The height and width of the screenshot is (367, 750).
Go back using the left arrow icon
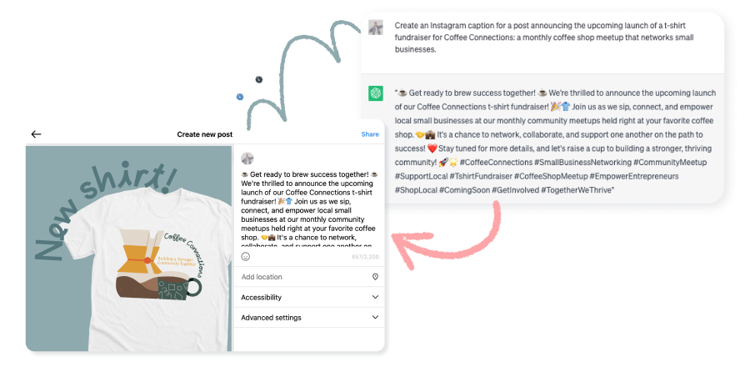click(37, 134)
